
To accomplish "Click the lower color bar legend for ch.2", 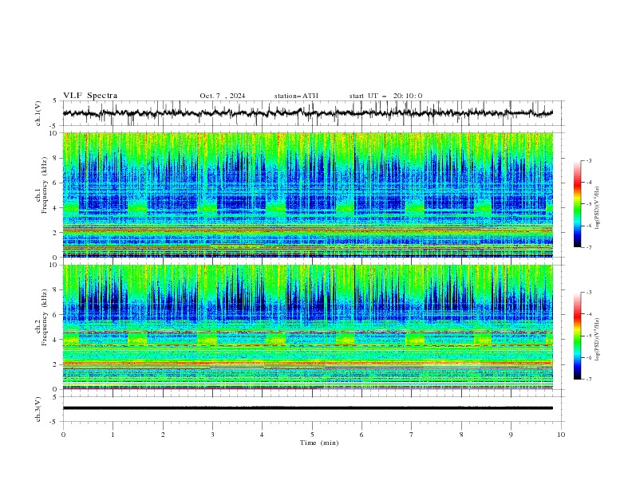I will tap(577, 336).
